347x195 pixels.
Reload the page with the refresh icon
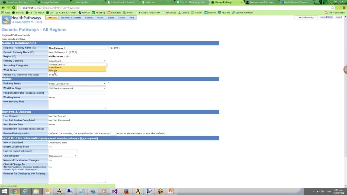coord(14,8)
